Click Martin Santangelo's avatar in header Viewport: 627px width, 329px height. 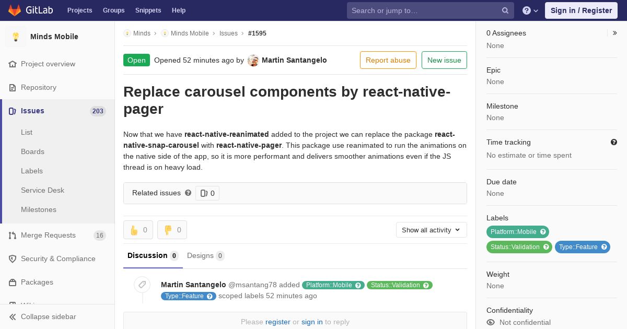point(253,61)
